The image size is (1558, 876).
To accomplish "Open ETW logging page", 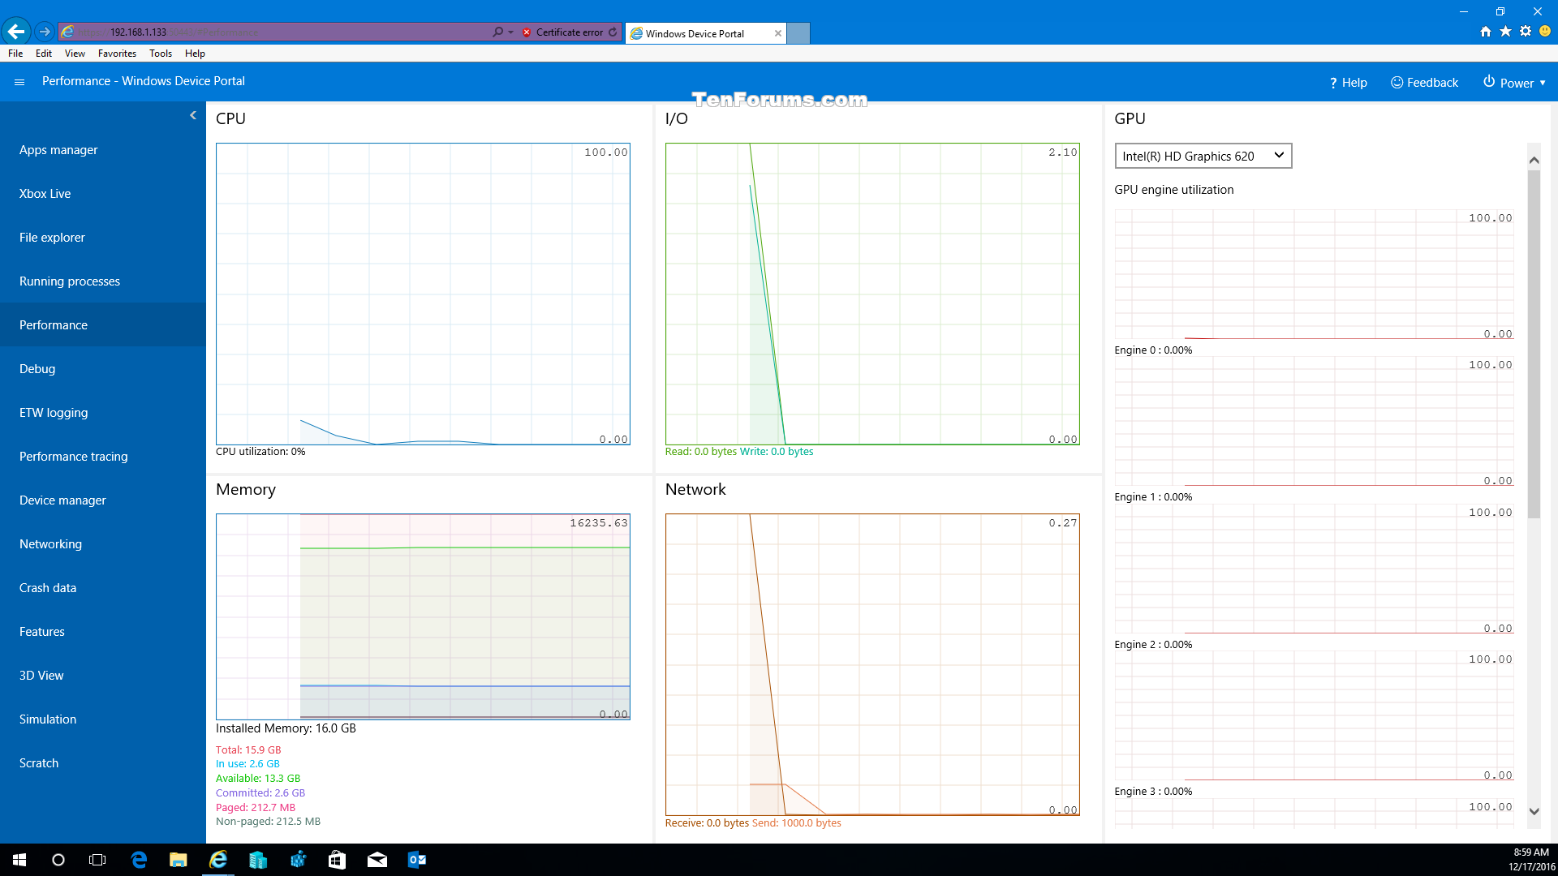I will tap(103, 413).
